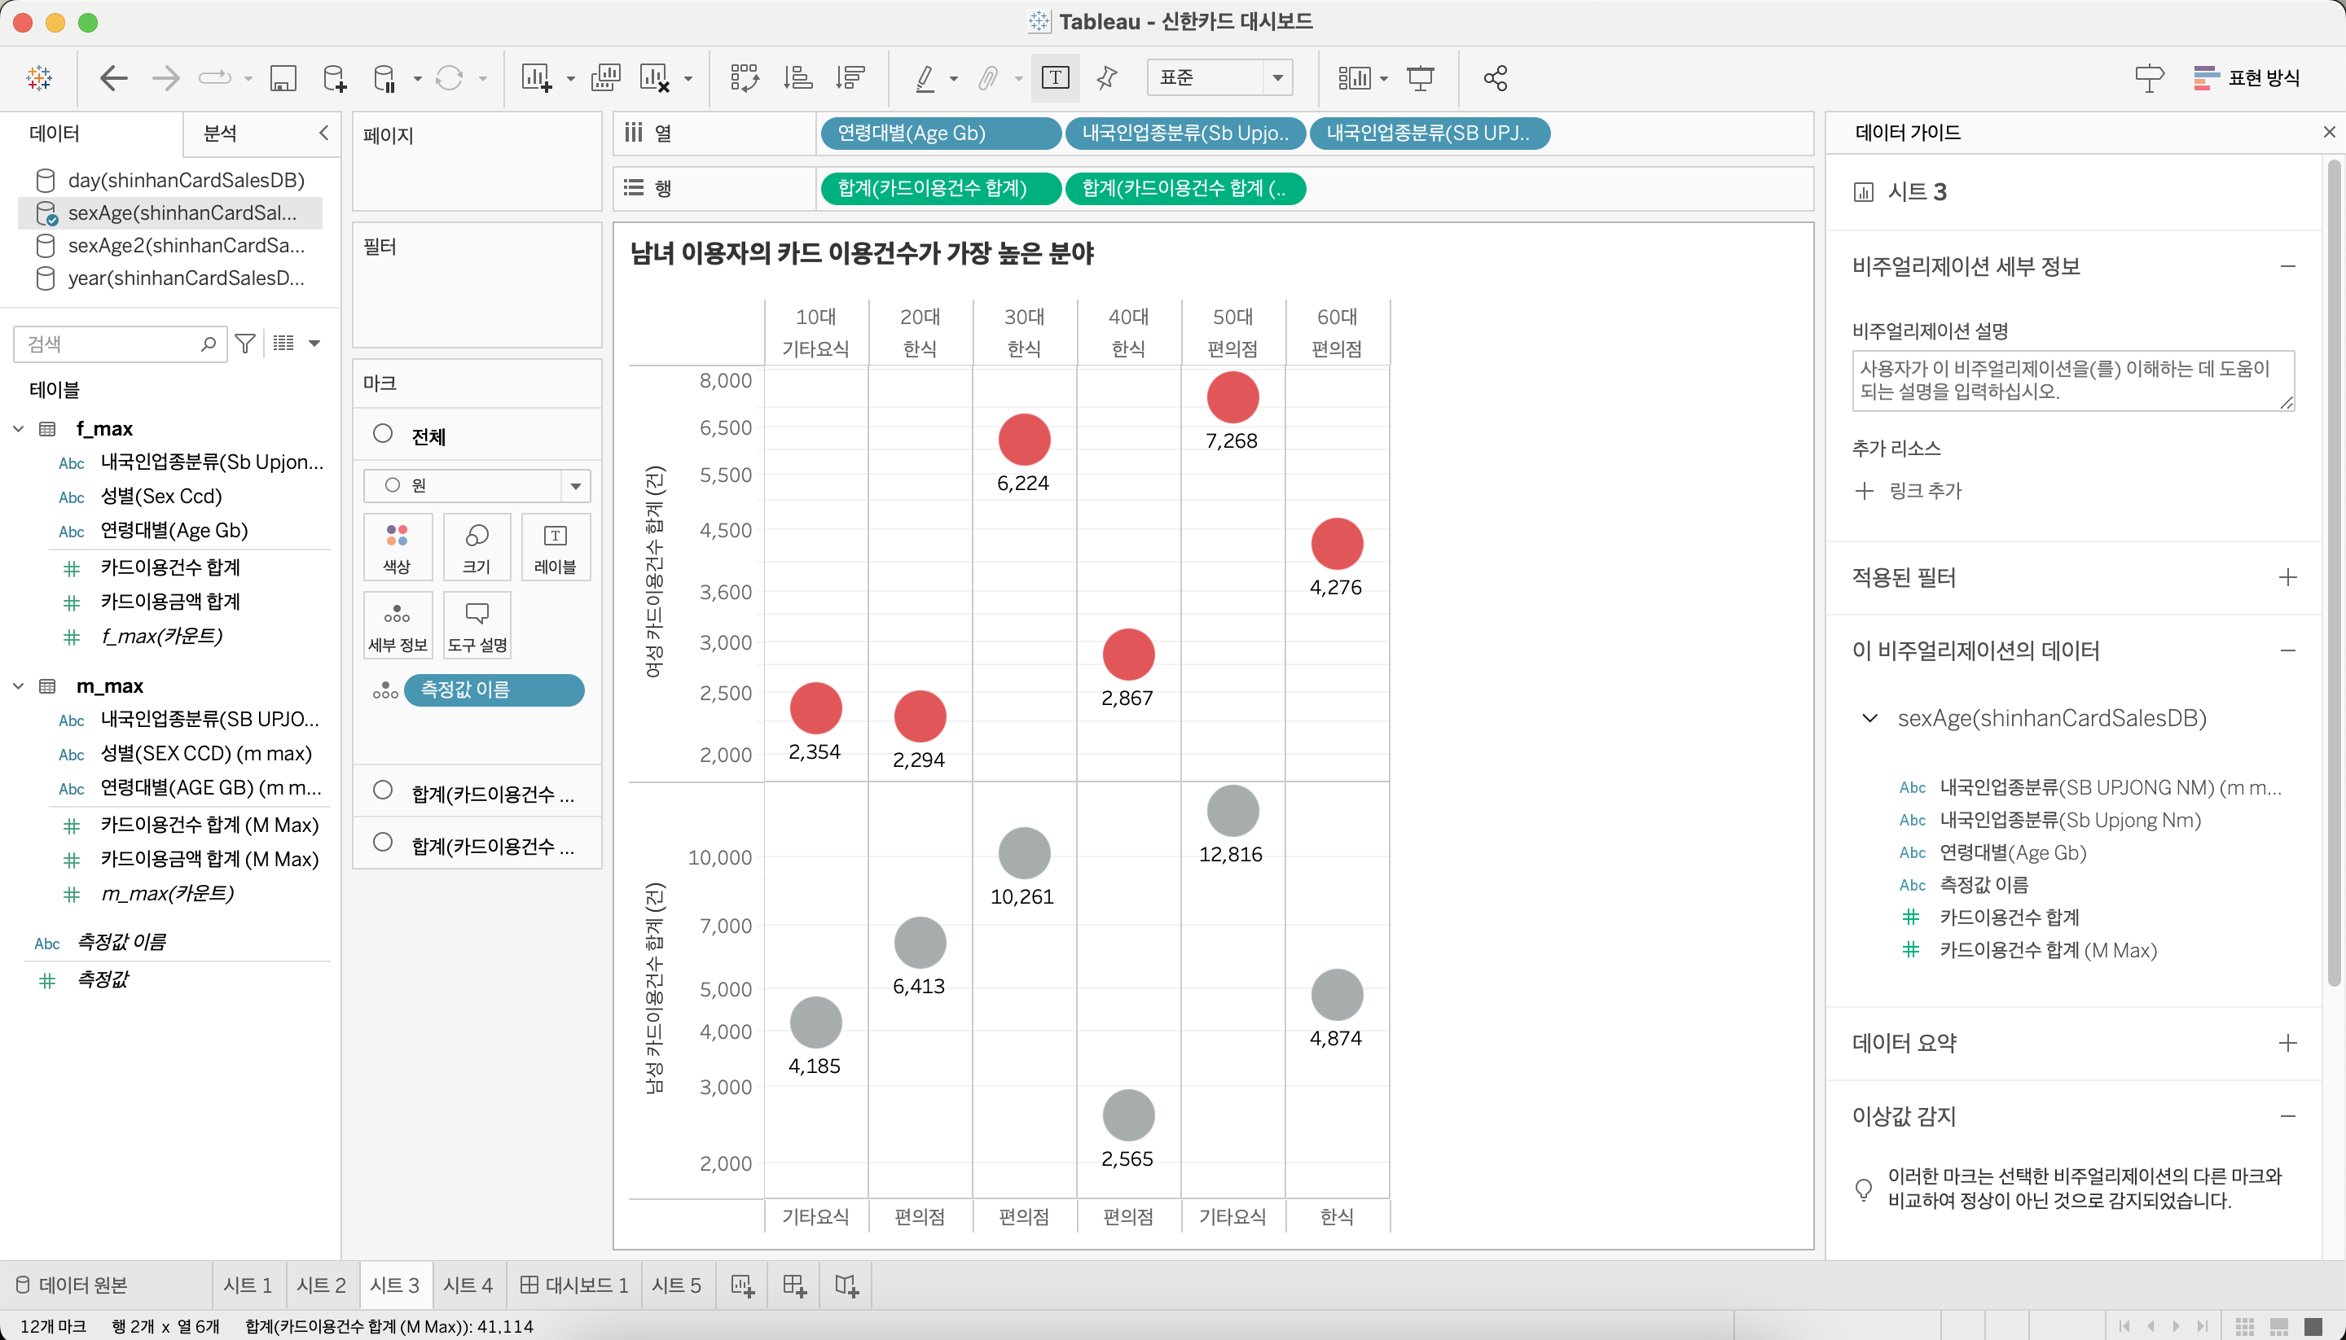Image resolution: width=2346 pixels, height=1340 pixels.
Task: Collapse the f_max table tree
Action: [19, 429]
